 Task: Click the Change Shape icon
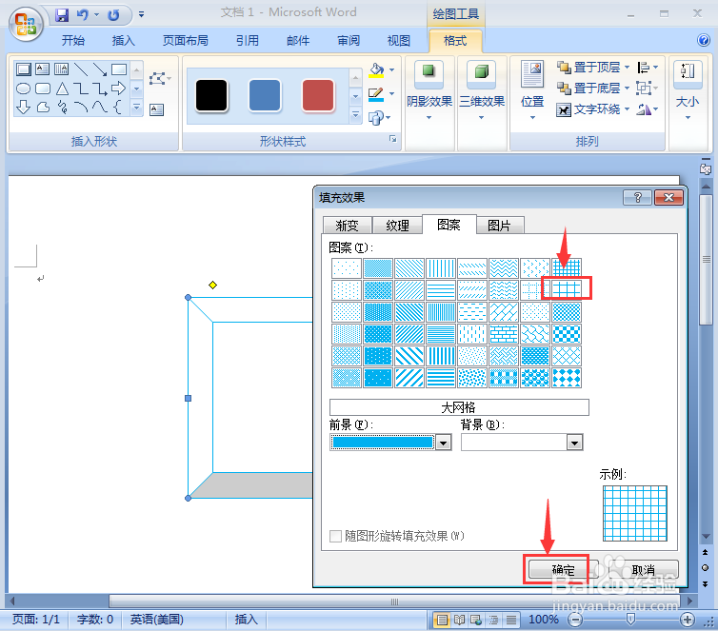[376, 118]
